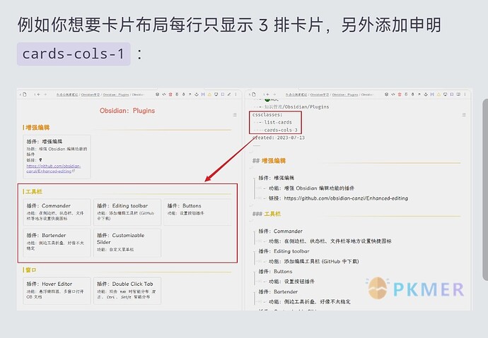Click the blue columns icon in left pane

point(203,95)
